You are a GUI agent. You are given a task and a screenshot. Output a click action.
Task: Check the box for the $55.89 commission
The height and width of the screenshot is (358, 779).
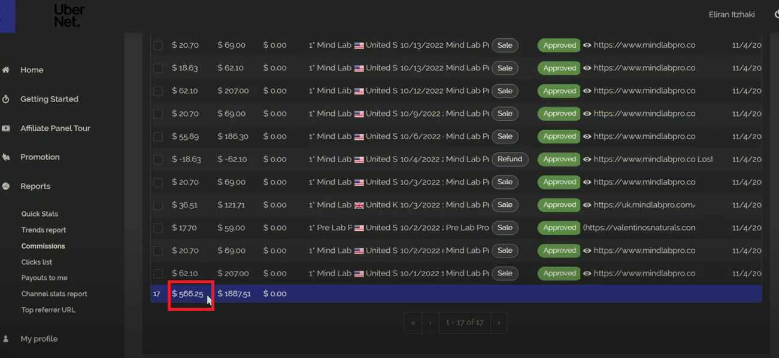coord(158,137)
